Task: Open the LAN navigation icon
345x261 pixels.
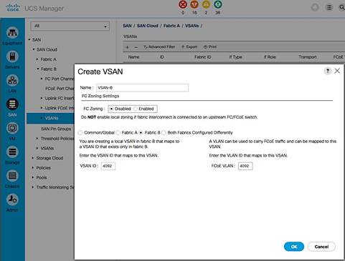Action: [12, 80]
